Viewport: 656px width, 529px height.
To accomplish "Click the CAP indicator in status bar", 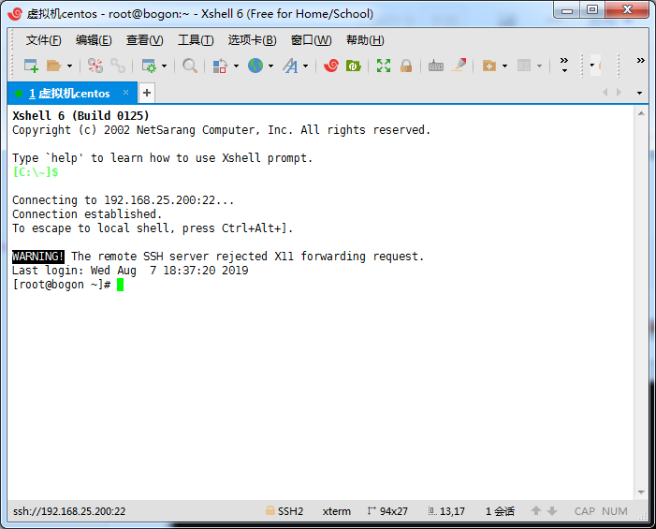I will [585, 511].
